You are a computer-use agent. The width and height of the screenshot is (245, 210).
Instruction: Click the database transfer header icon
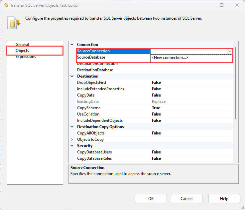tap(13, 22)
